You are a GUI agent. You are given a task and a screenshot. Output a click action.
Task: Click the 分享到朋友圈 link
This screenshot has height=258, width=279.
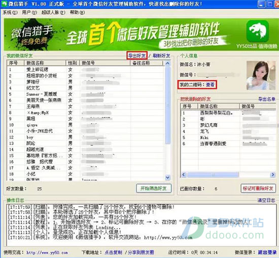coord(141,252)
